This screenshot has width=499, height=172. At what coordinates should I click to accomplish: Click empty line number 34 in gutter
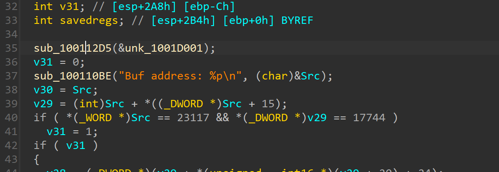11,34
